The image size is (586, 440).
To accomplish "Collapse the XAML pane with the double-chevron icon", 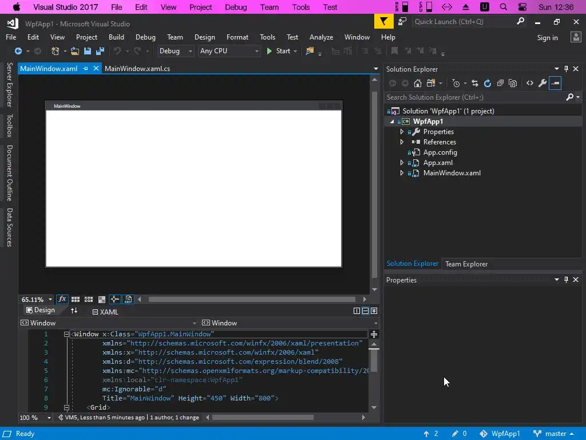I will tap(374, 311).
